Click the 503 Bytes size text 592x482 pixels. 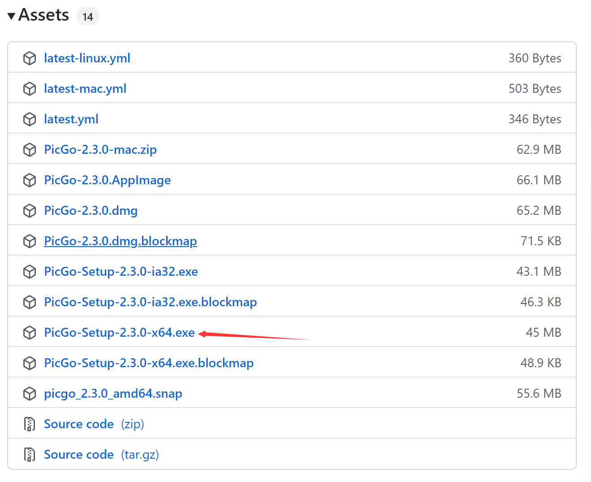(x=535, y=89)
